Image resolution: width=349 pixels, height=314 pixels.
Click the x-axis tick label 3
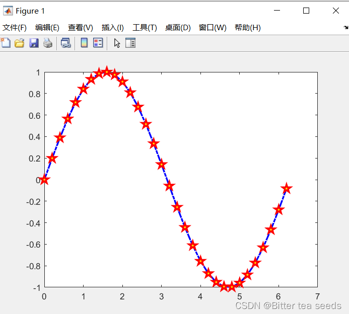coord(161,296)
